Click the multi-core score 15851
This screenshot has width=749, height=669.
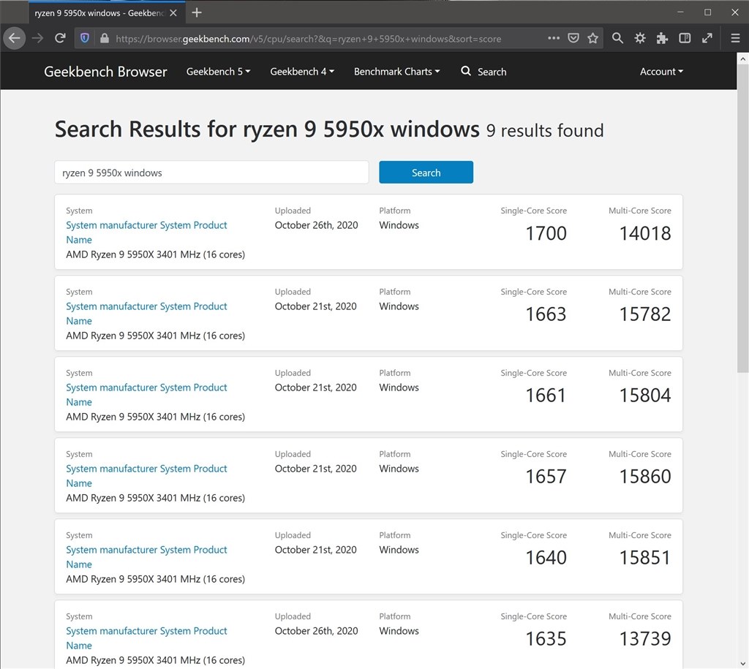[645, 558]
